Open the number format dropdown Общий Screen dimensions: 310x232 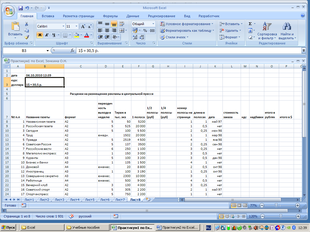[x=153, y=24]
